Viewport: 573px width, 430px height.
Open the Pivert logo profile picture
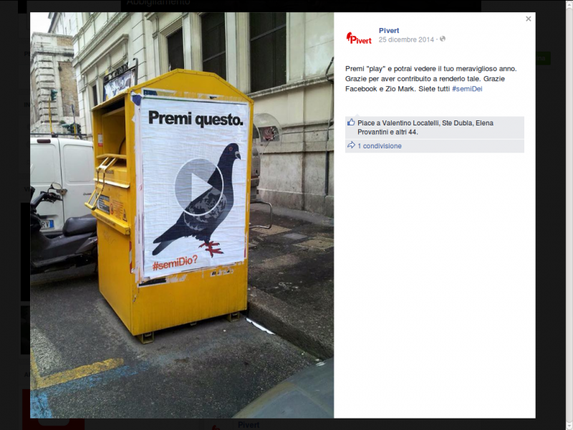359,38
